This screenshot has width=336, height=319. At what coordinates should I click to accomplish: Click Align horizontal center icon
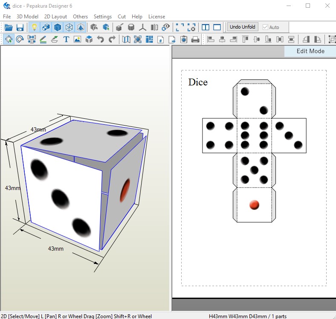(x=222, y=39)
